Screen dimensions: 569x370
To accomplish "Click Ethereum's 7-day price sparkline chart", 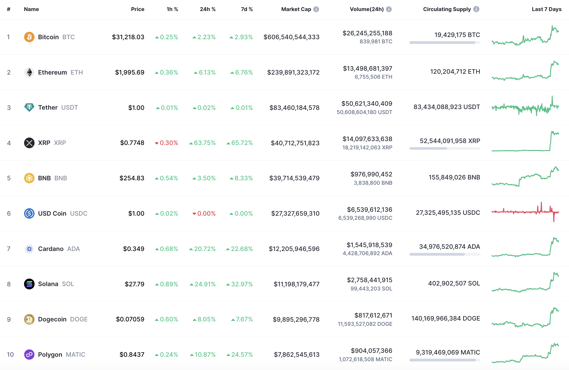I will click(x=525, y=72).
